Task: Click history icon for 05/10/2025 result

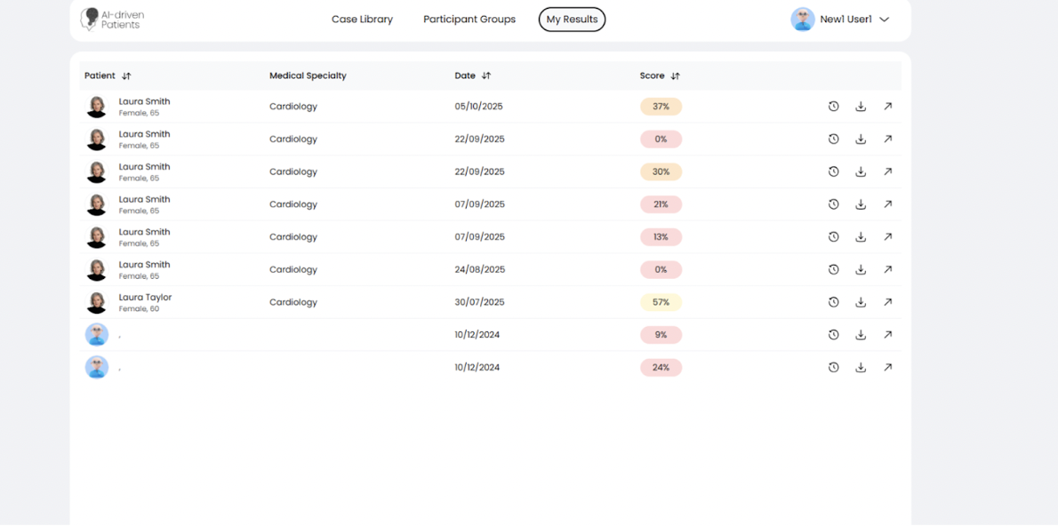Action: tap(833, 107)
